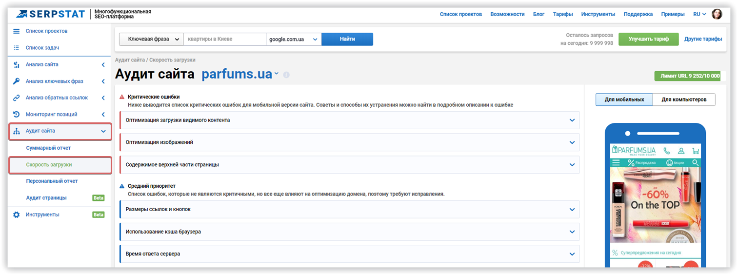738x275 pixels.
Task: Click the hamburger menu in mobile preview
Action: click(616, 162)
